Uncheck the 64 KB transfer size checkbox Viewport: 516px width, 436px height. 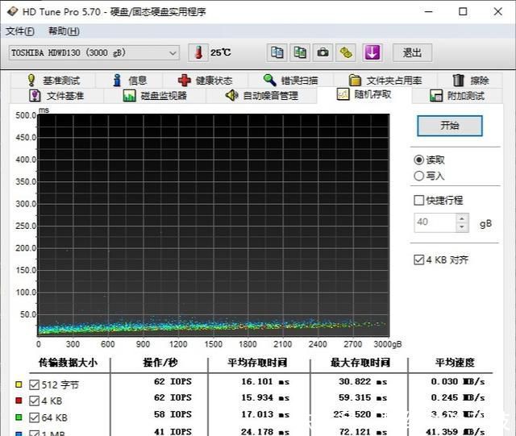click(x=34, y=417)
